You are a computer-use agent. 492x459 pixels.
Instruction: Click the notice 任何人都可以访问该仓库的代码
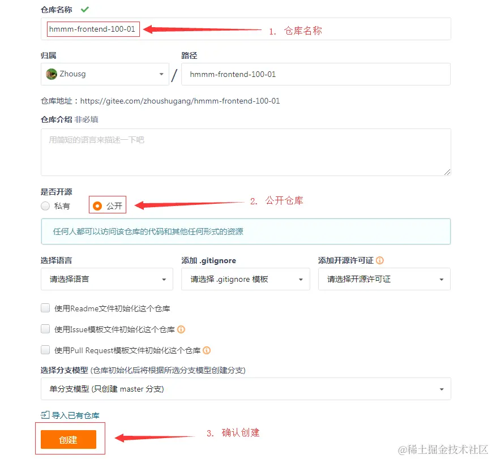246,231
